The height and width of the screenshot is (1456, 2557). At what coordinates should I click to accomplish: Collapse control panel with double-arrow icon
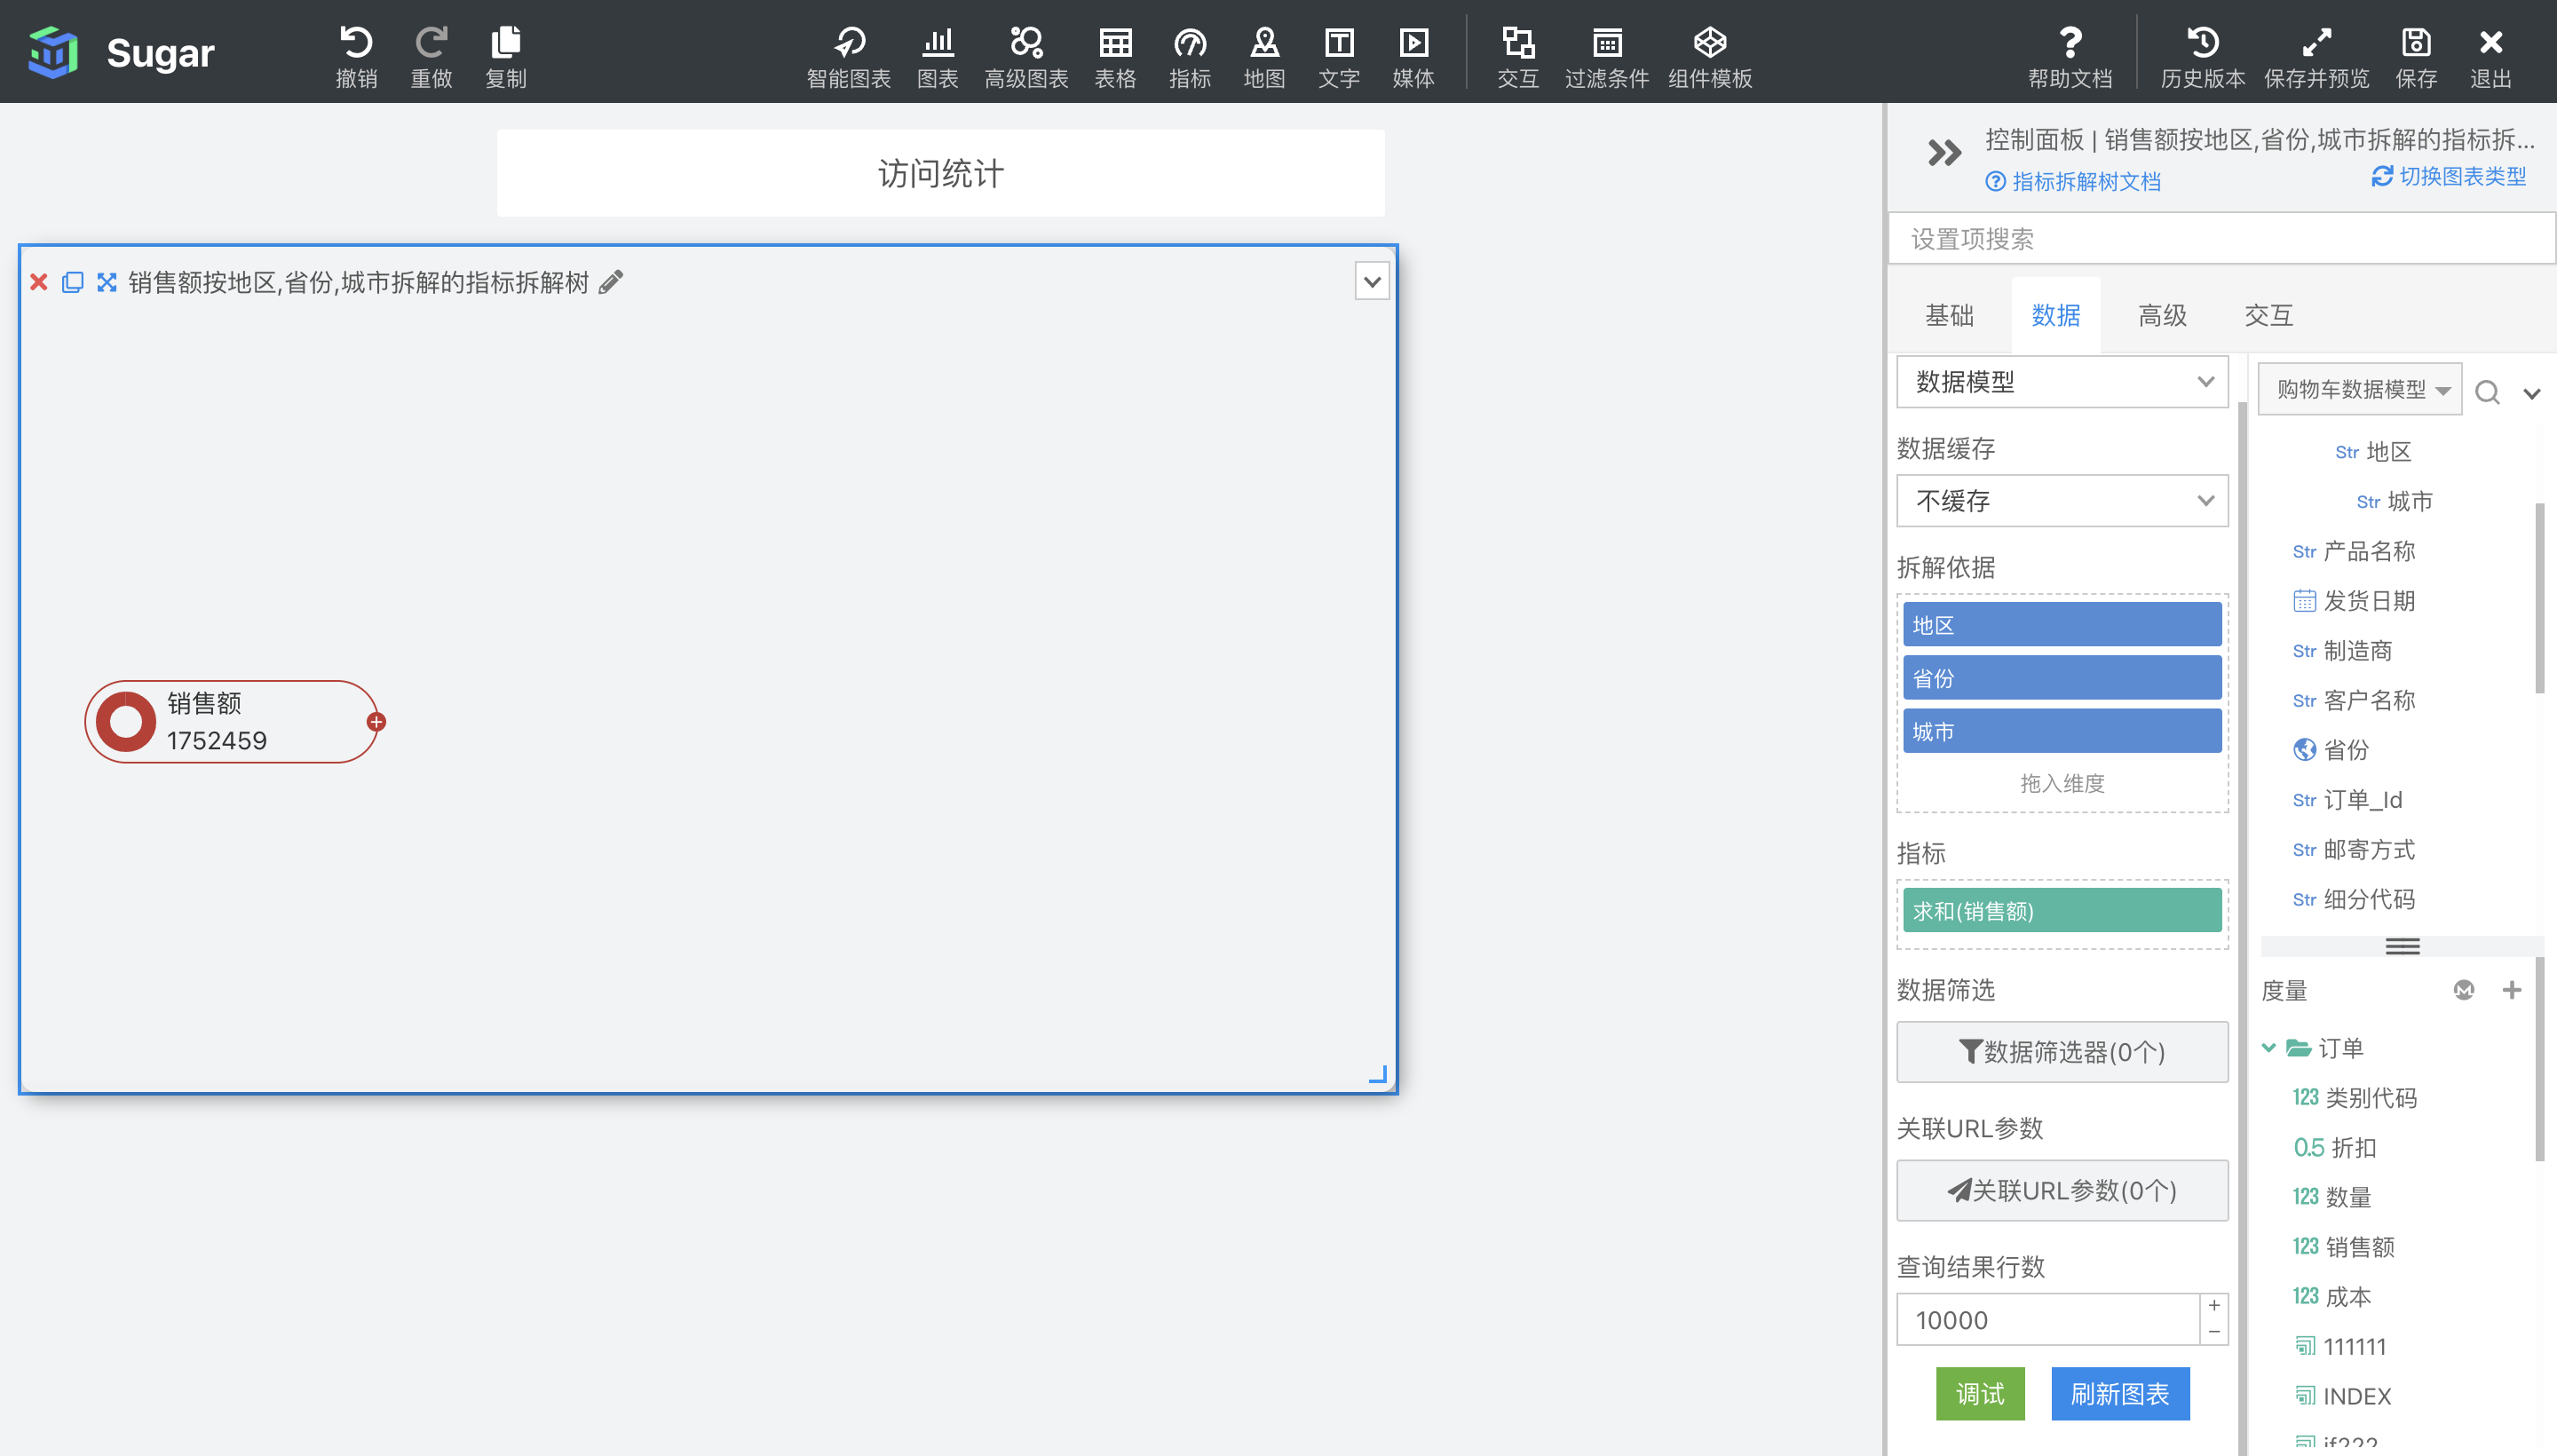tap(1944, 153)
